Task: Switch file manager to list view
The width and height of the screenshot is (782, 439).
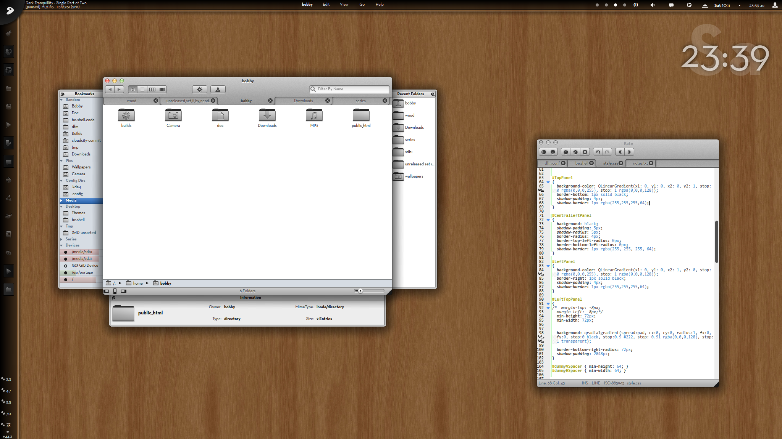Action: pos(142,89)
